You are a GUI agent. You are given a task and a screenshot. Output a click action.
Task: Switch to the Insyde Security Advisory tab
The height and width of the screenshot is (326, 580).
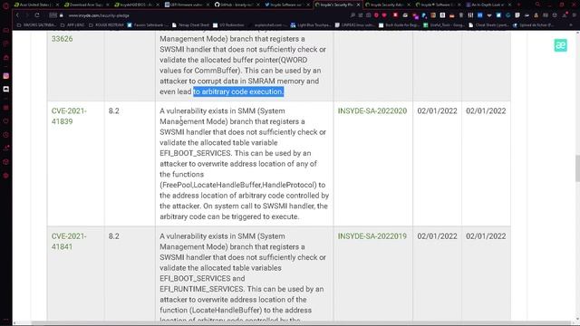point(387,5)
